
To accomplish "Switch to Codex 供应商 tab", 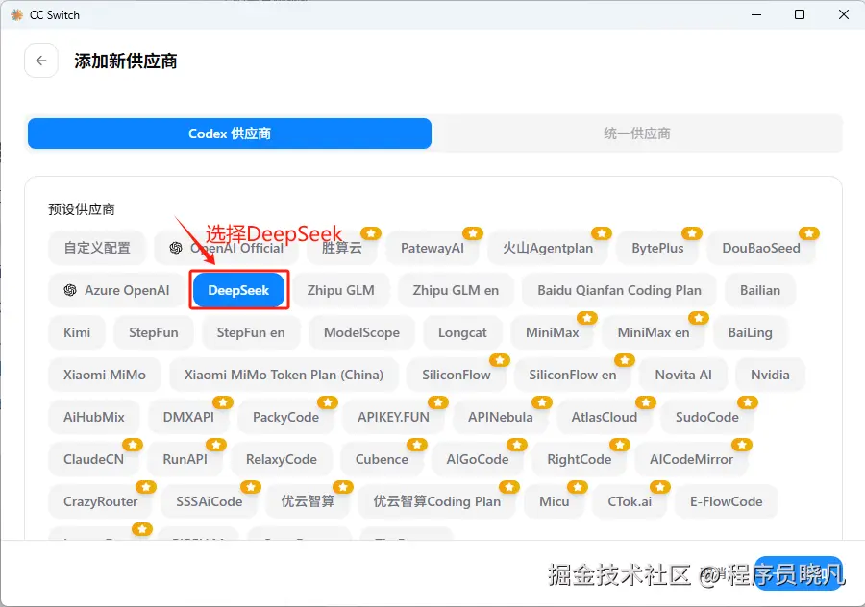I will point(230,134).
